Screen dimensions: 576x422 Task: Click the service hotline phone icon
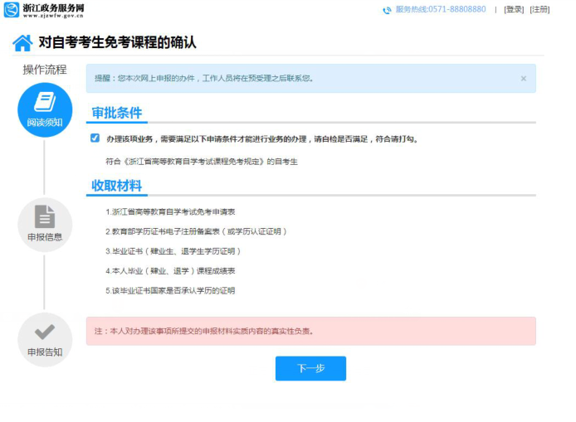pos(387,10)
